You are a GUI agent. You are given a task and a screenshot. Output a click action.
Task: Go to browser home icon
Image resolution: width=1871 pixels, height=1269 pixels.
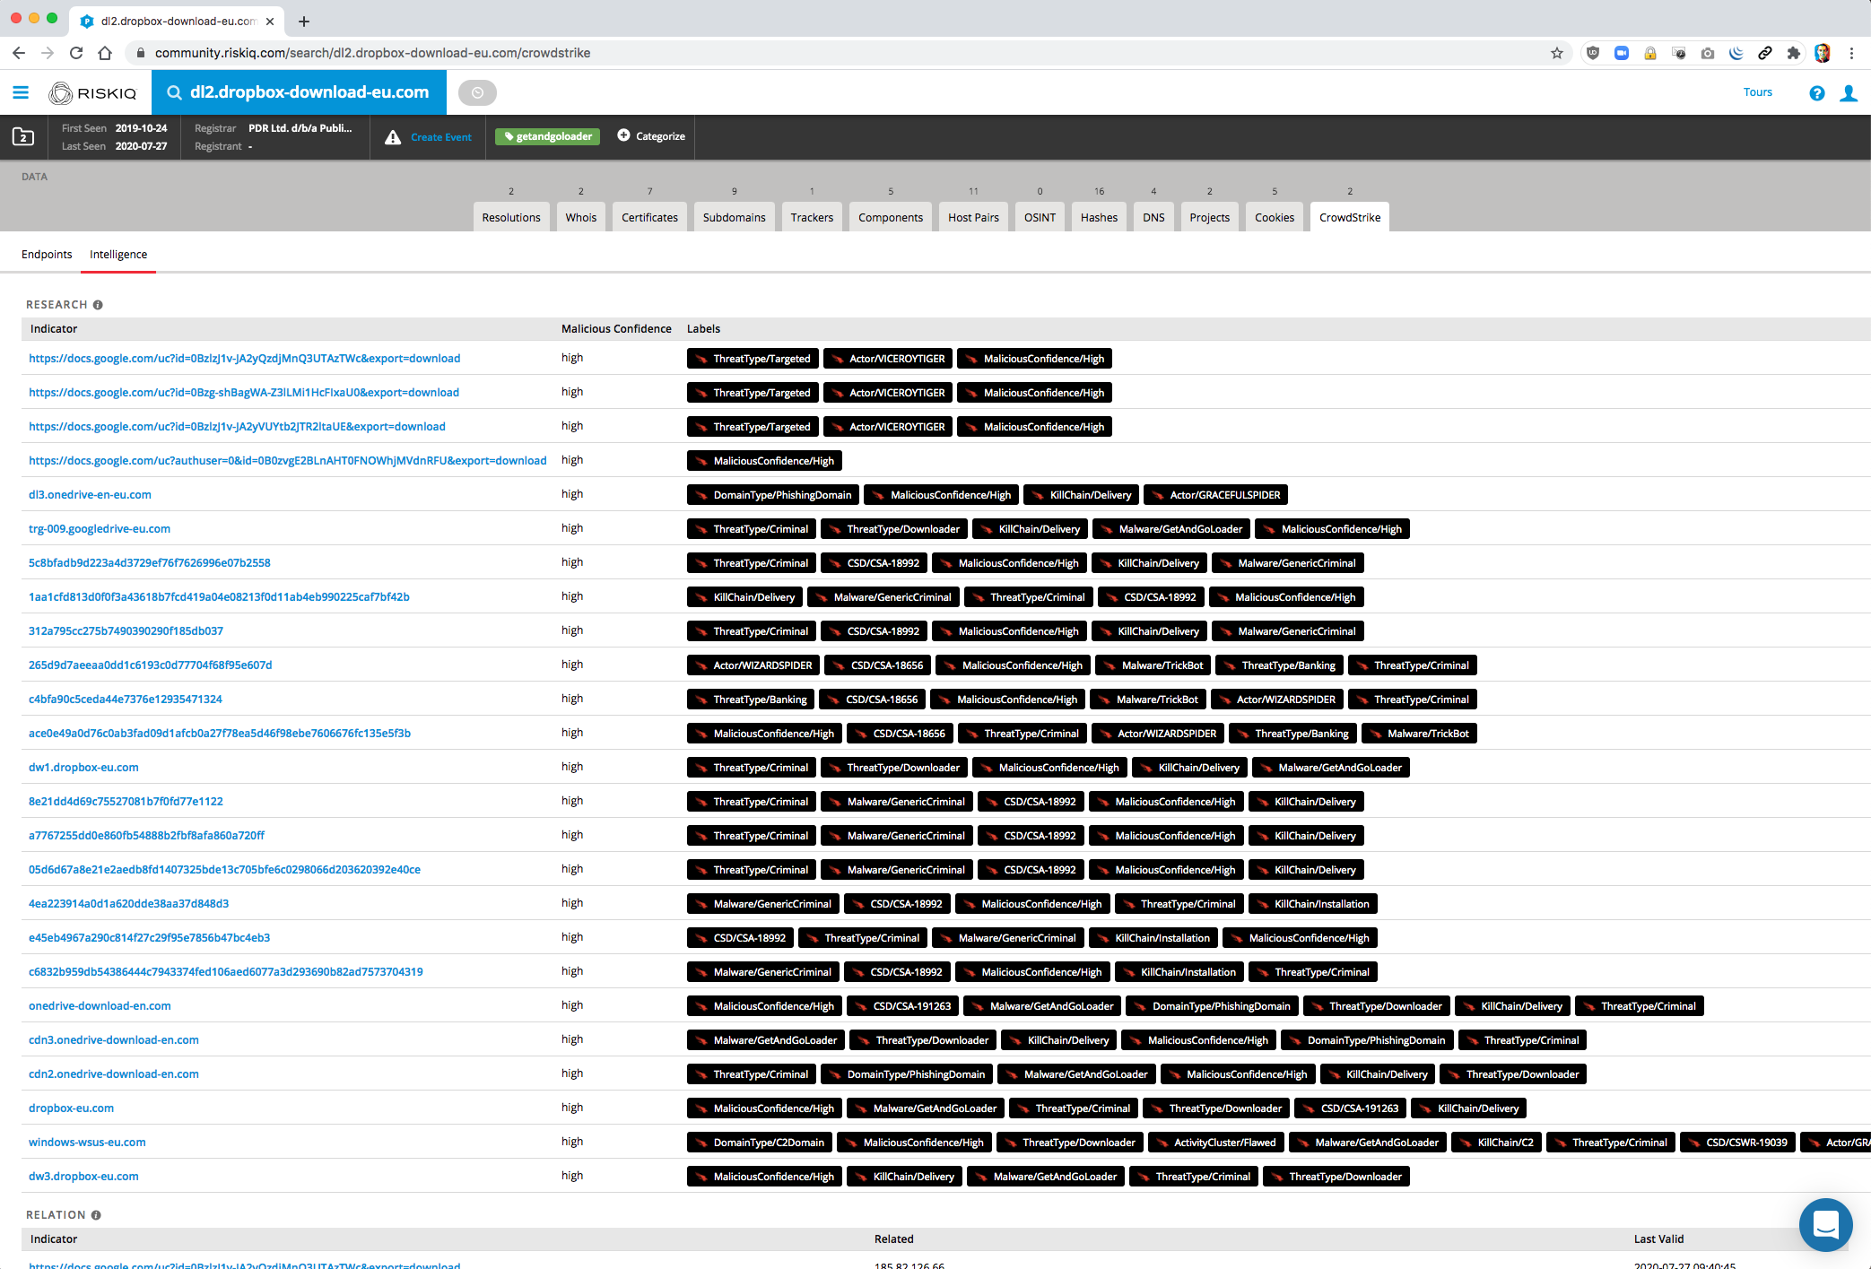click(x=105, y=53)
